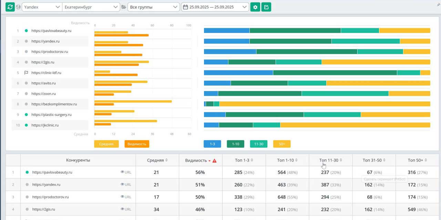Open the https://prodoctorov.ru link in table
441x220 pixels.
pos(51,197)
